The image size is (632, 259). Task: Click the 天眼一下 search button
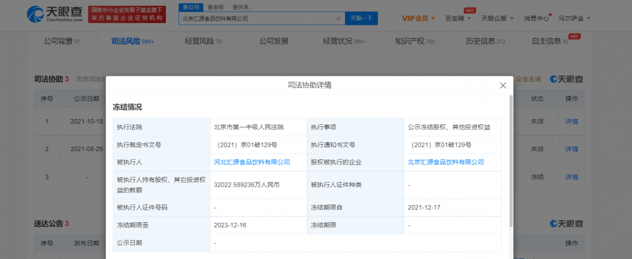(361, 18)
